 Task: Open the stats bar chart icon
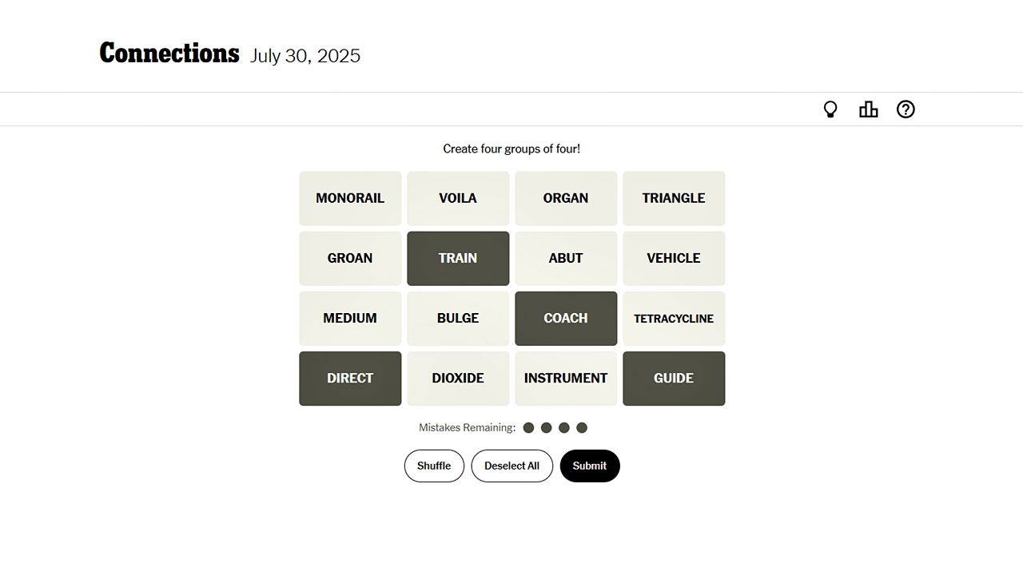(x=868, y=109)
